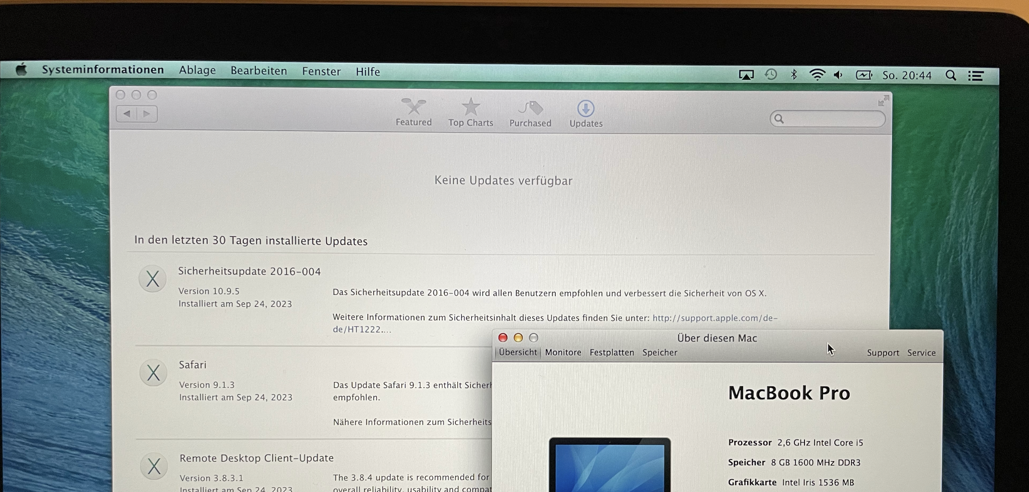Open Spotlight search magnifier
Image resolution: width=1029 pixels, height=492 pixels.
[951, 75]
